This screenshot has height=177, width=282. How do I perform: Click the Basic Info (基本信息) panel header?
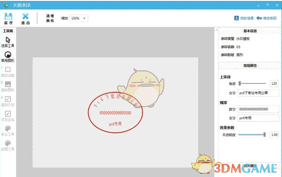click(250, 31)
